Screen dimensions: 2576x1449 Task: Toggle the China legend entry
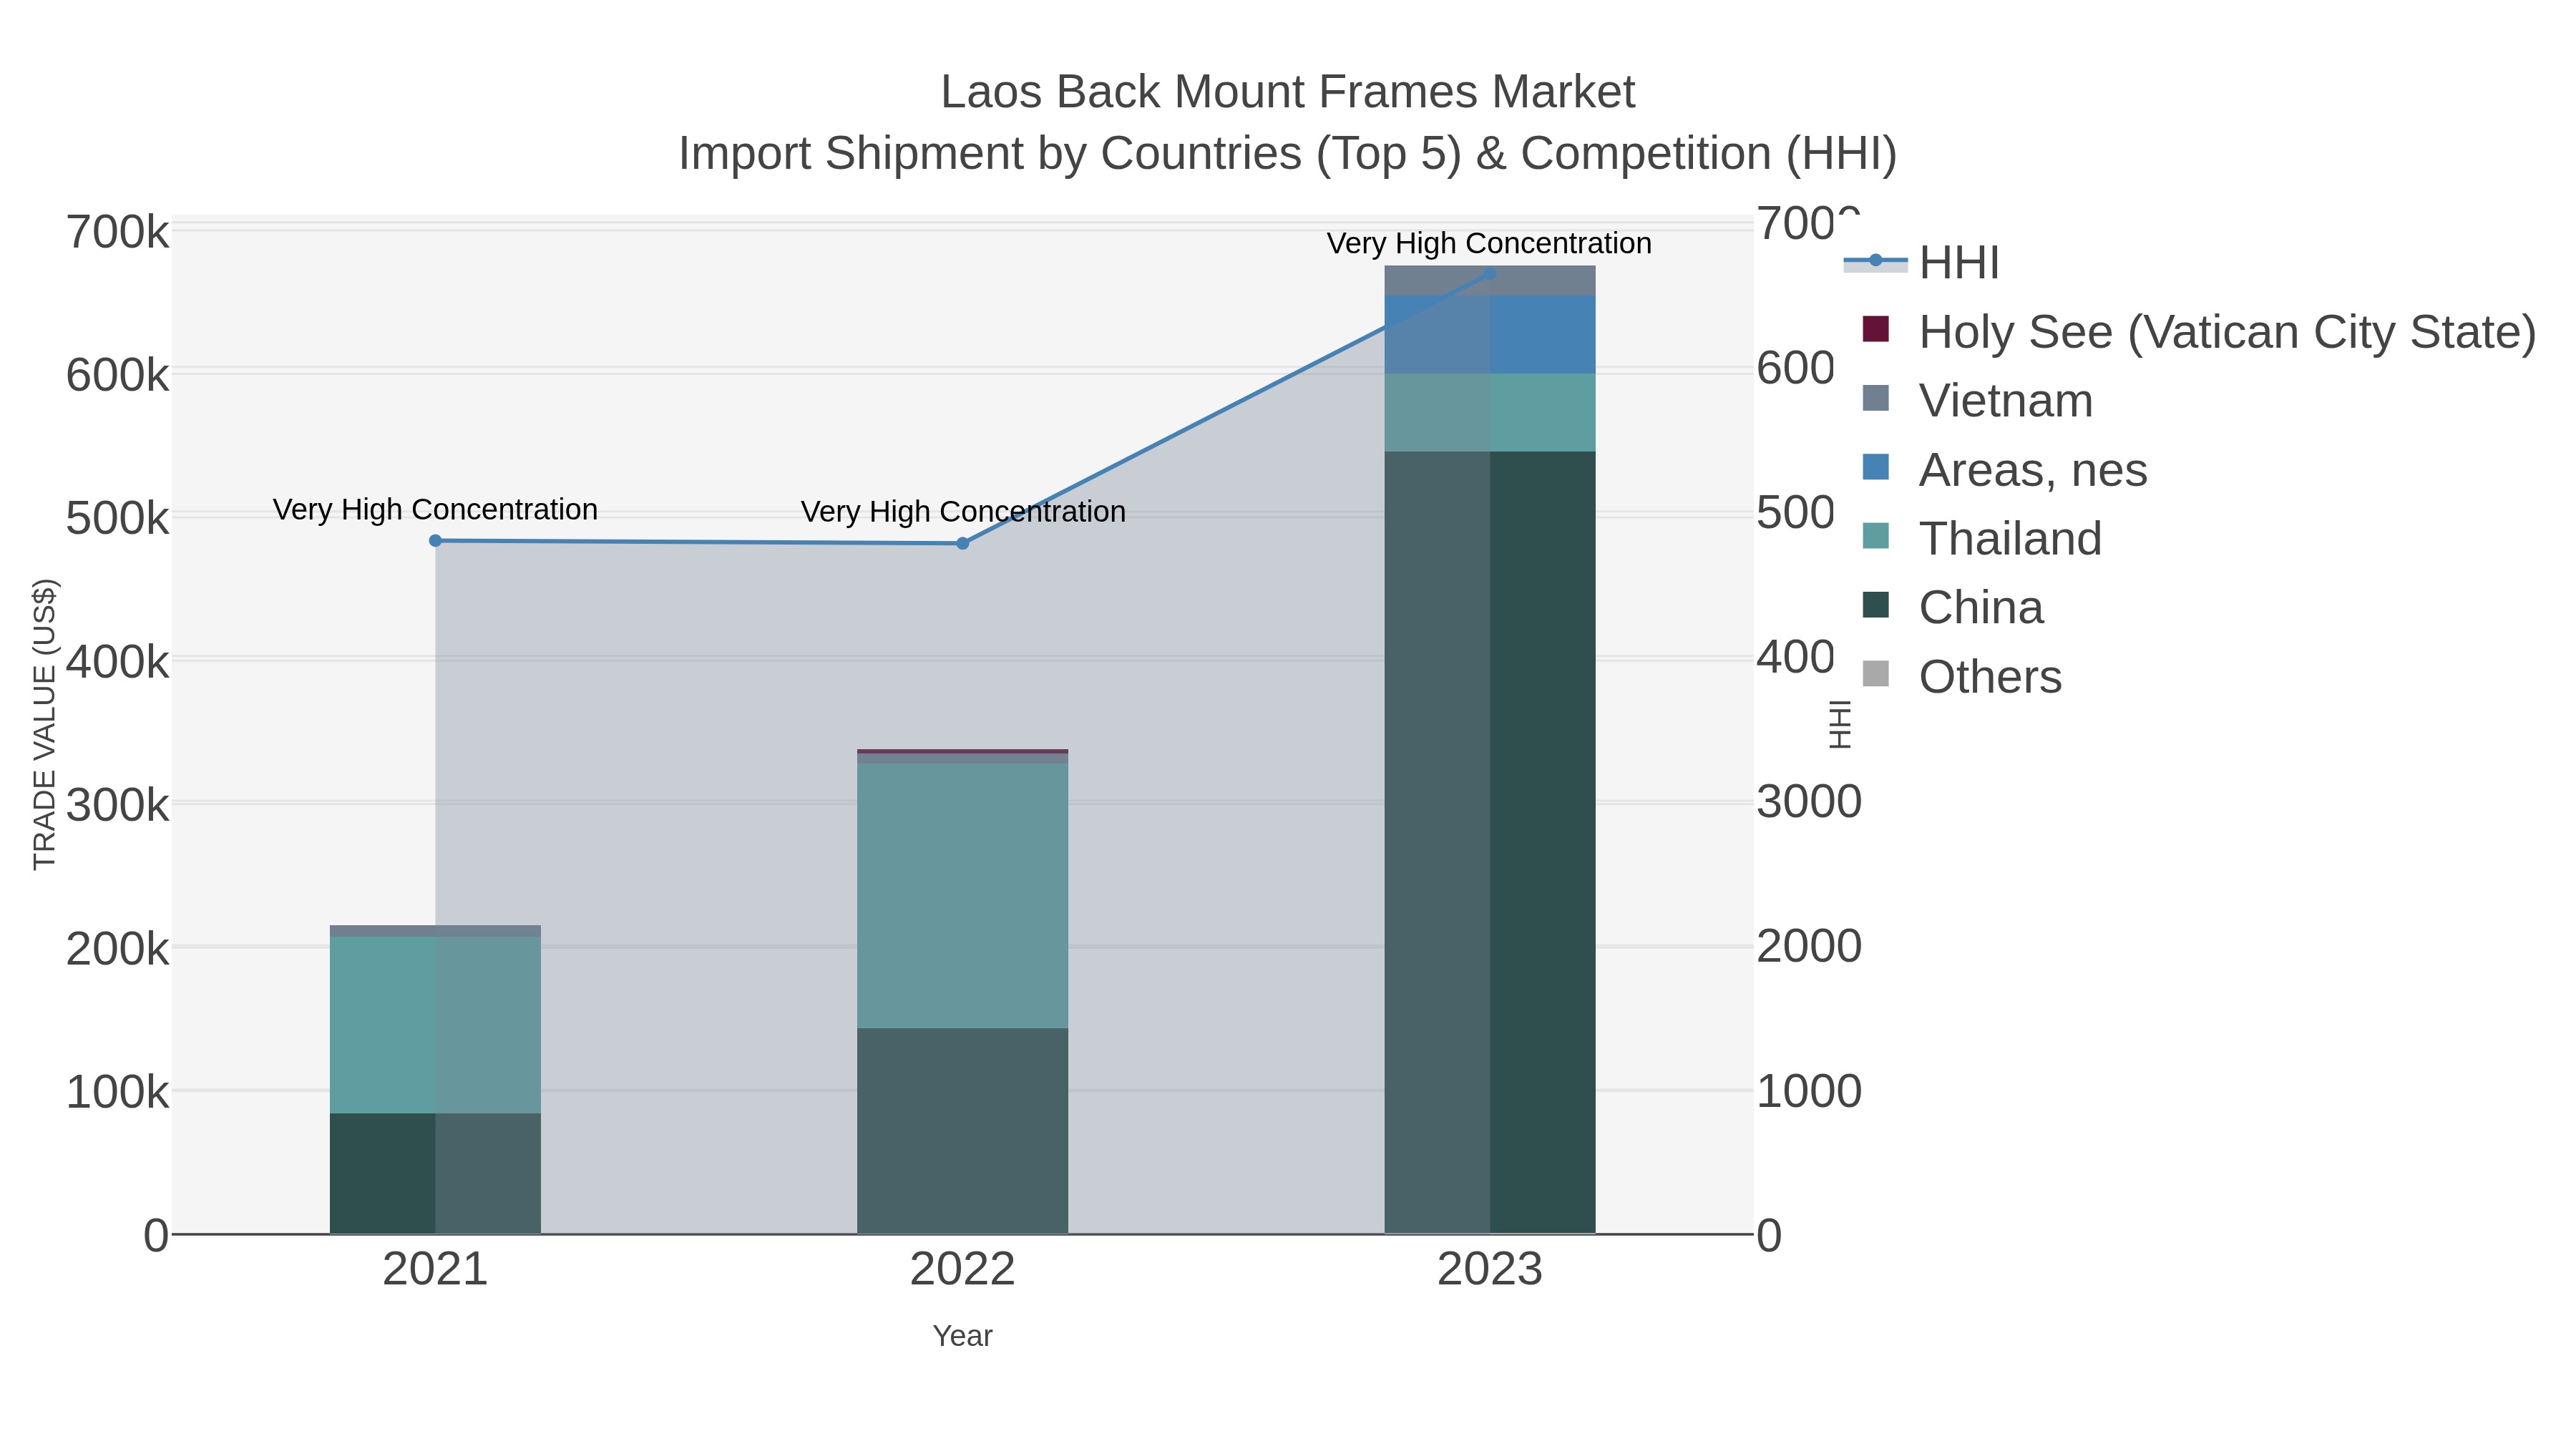coord(1952,607)
